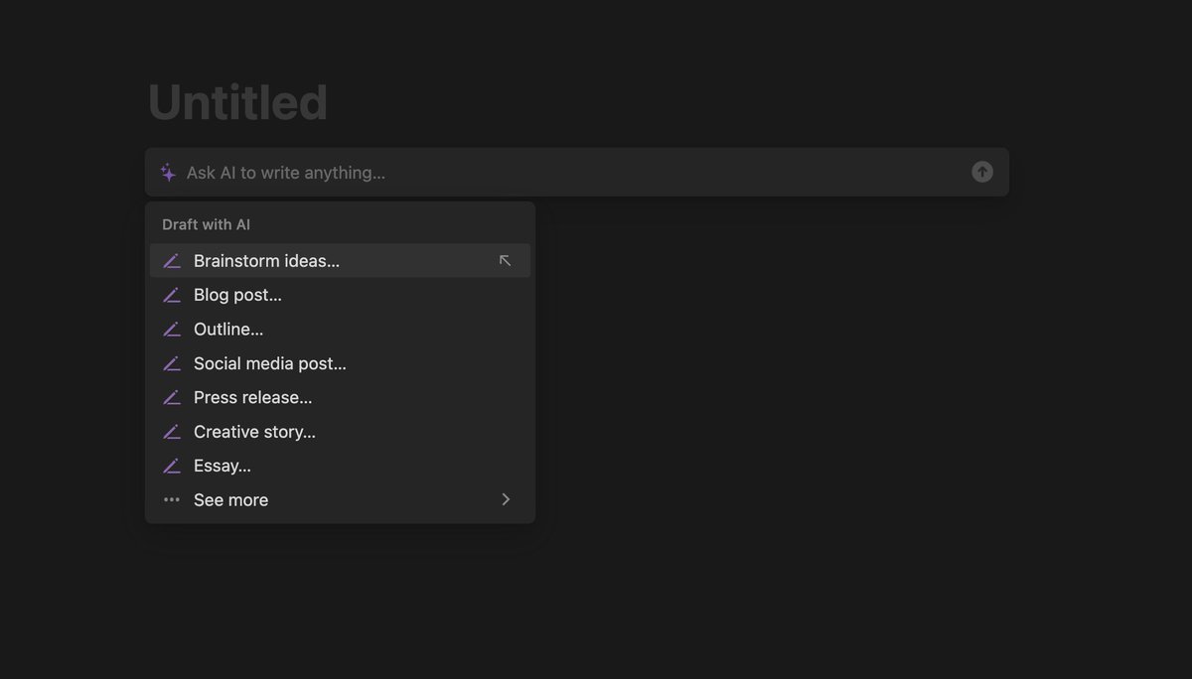Click the three-dots icon beside See more
The width and height of the screenshot is (1192, 679).
point(172,500)
